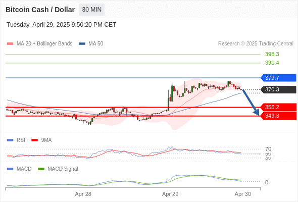298x202 pixels.
Task: Select the 370.3 current price tag
Action: (278, 89)
